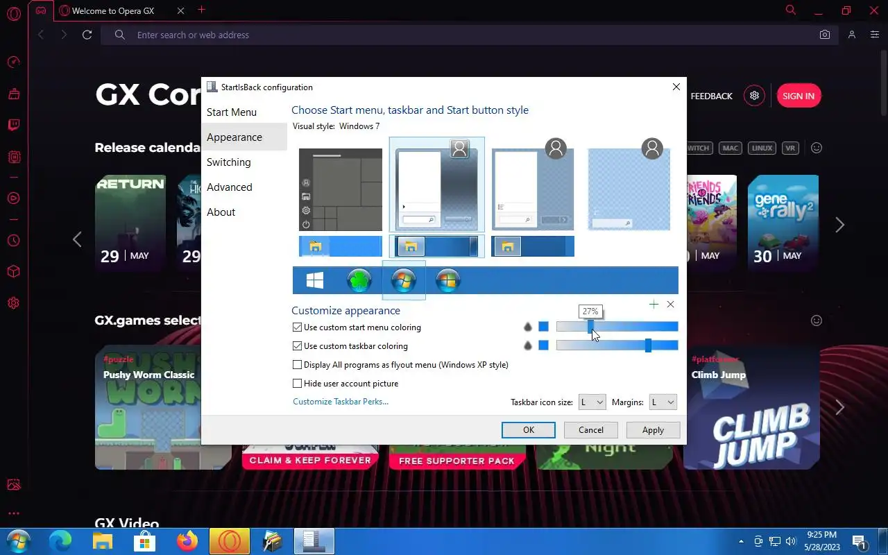Screen dimensions: 888x555
Task: Open History clock icon in Opera sidebar
Action: point(13,240)
